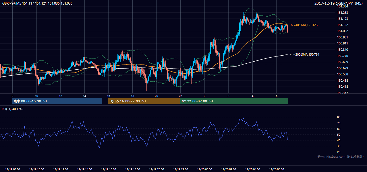This screenshot has height=172, width=367.
Task: Click RSI axis level 30
Action: tap(339, 146)
